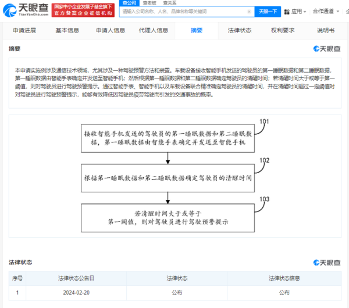This screenshot has height=308, width=349.
Task: Select the 查关系 search tab
Action: pyautogui.click(x=170, y=3)
